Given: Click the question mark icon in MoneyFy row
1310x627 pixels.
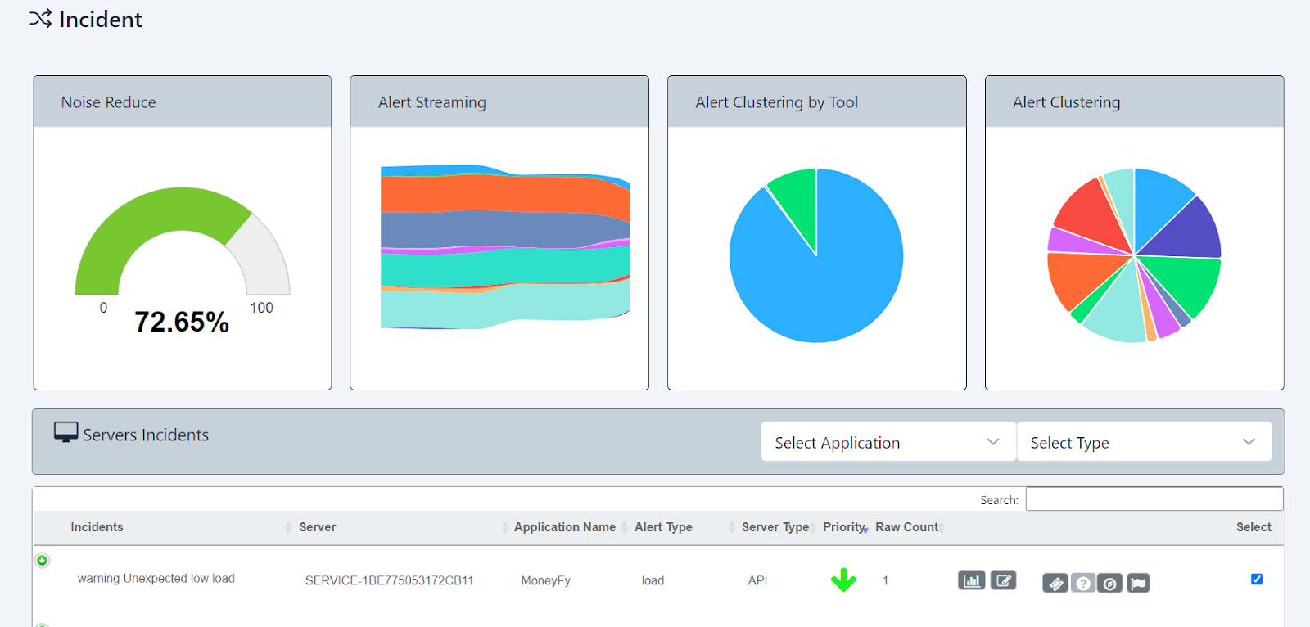Looking at the screenshot, I should 1082,583.
